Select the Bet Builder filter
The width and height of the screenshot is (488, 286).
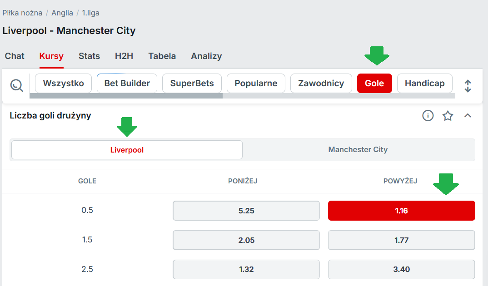pyautogui.click(x=127, y=84)
